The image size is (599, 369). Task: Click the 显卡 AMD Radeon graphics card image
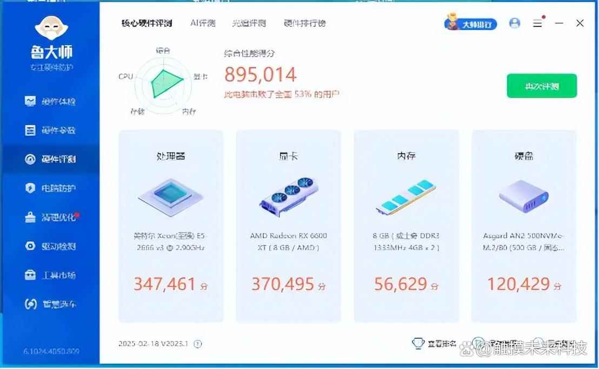coord(288,196)
